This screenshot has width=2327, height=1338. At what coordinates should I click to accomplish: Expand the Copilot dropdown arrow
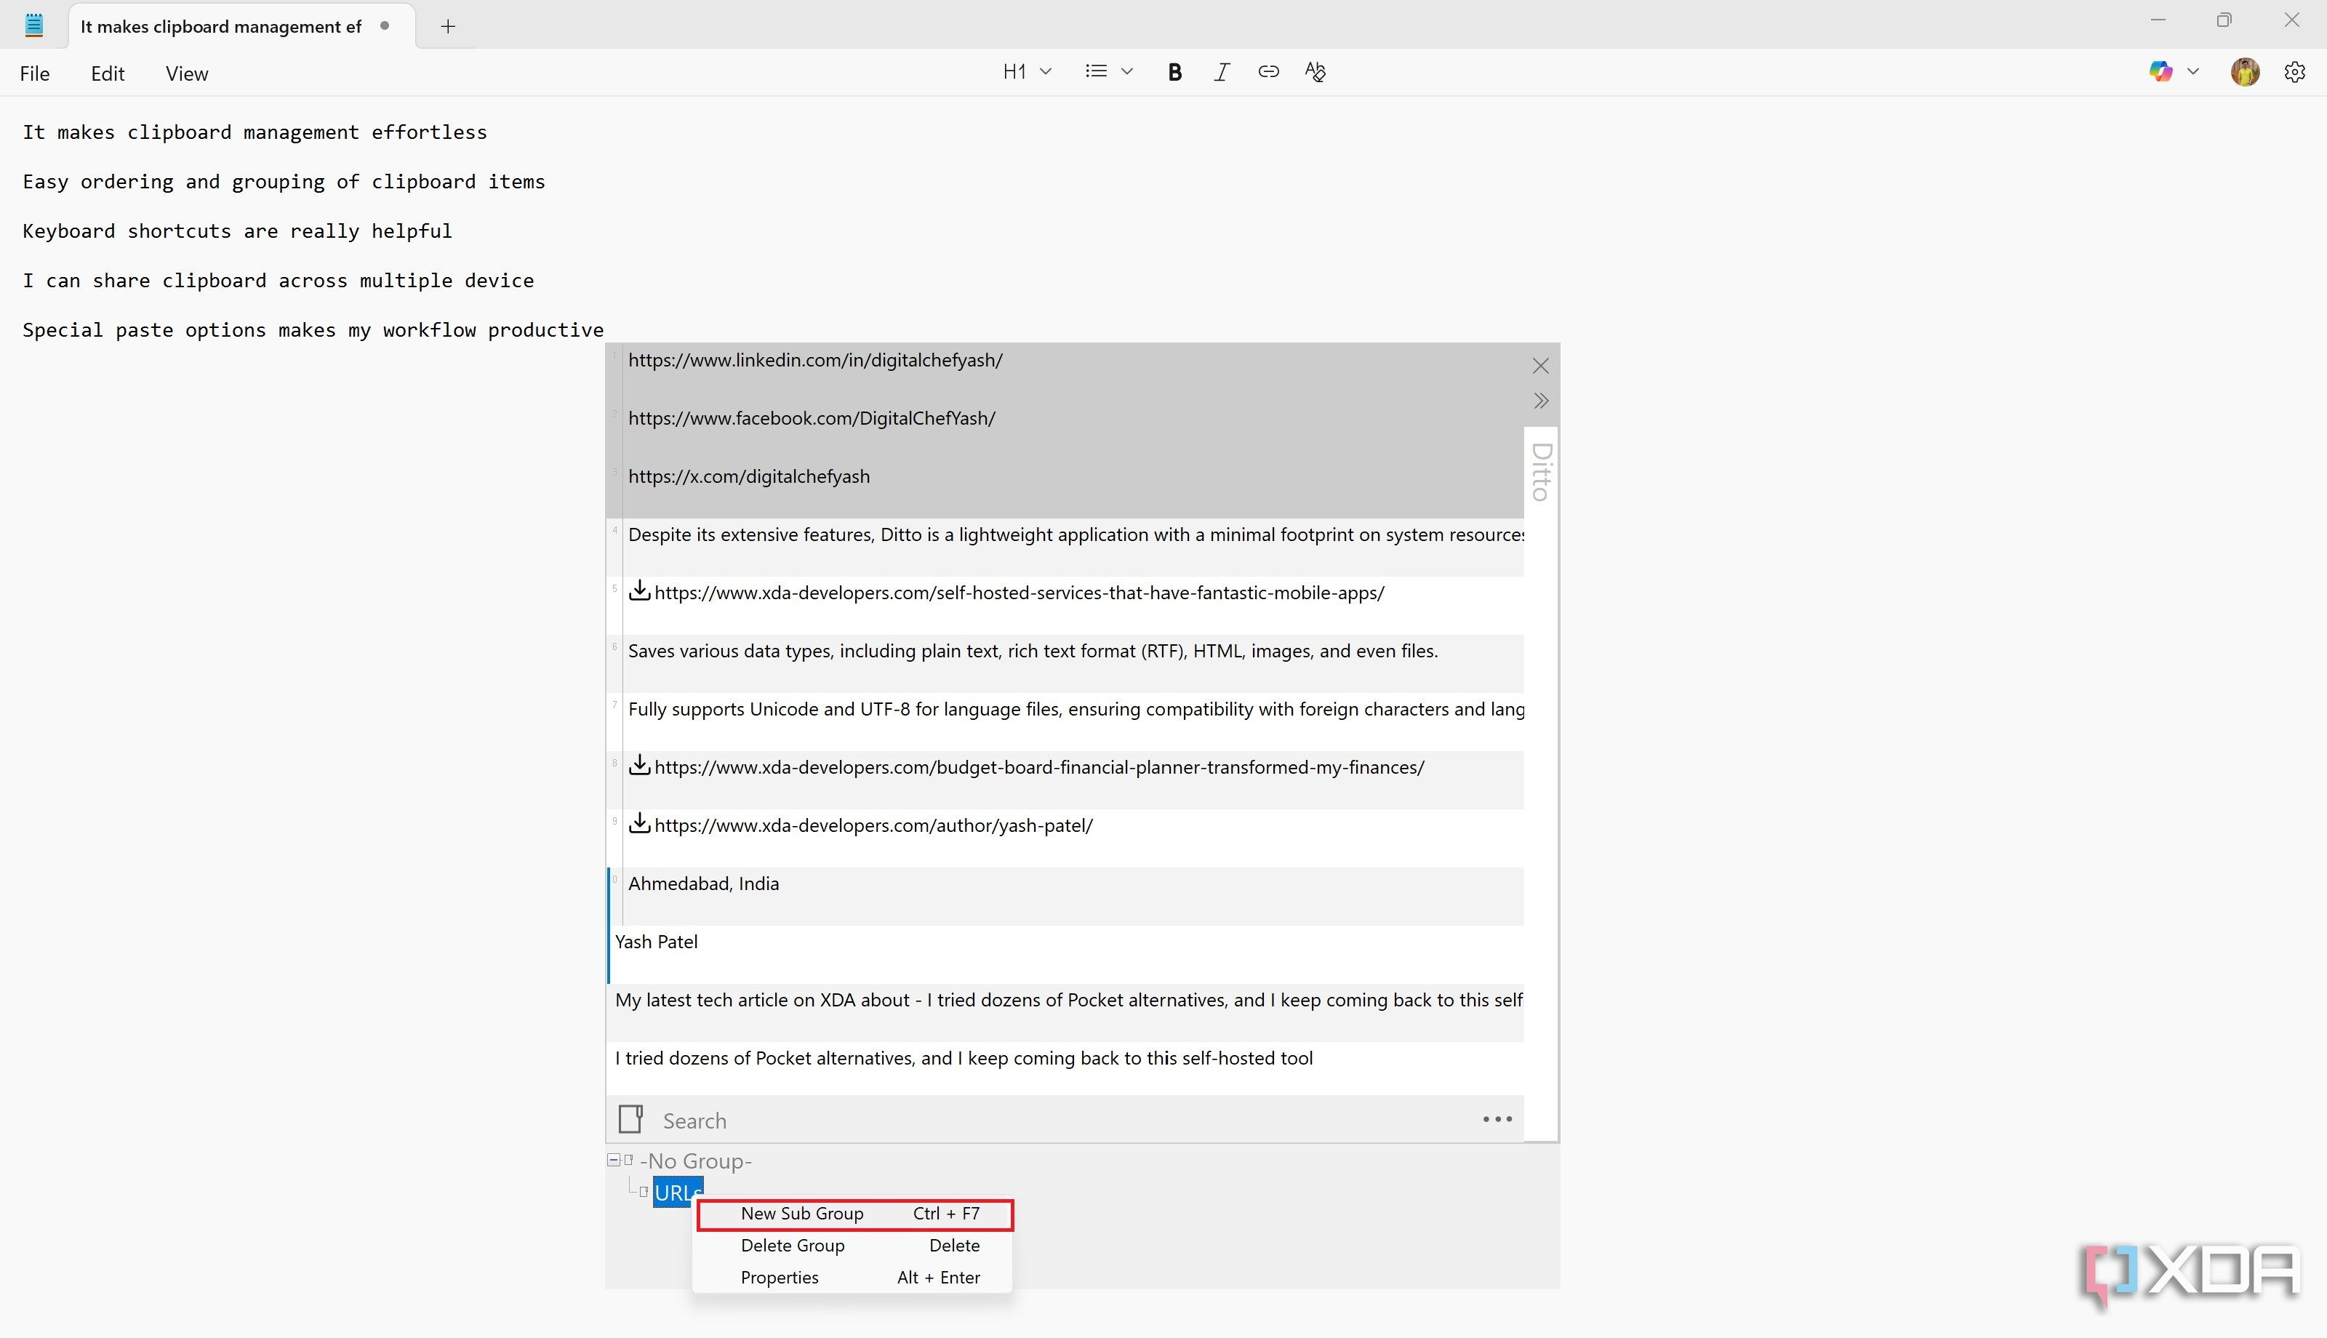[x=2193, y=72]
